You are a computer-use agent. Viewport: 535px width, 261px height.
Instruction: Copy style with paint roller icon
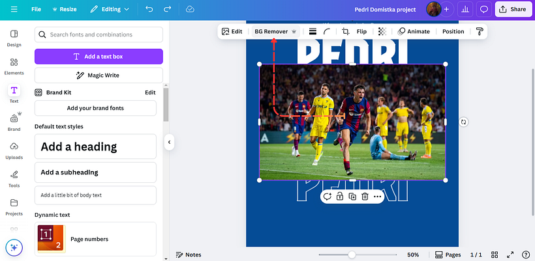click(480, 32)
